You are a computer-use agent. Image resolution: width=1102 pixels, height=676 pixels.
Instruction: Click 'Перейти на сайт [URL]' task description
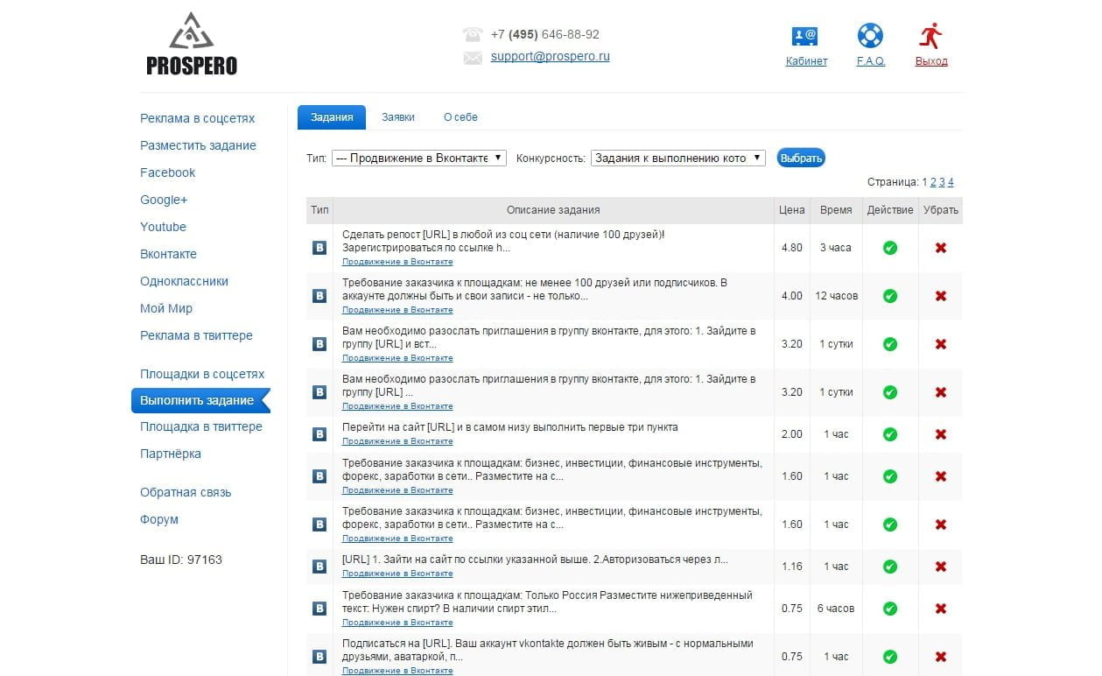[510, 427]
